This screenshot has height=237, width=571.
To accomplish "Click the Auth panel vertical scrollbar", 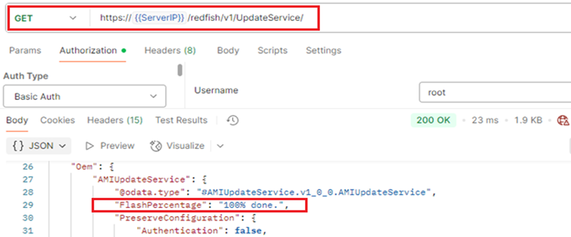I will click(180, 71).
